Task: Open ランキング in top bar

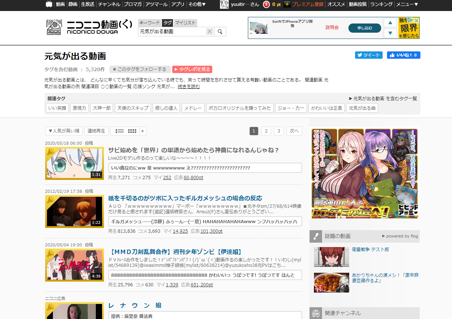Action: [381, 4]
